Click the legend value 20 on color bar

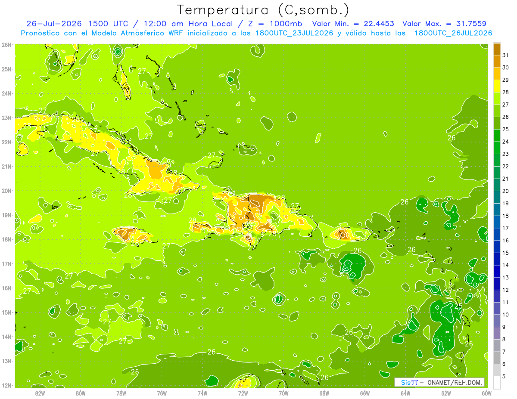[x=505, y=191]
